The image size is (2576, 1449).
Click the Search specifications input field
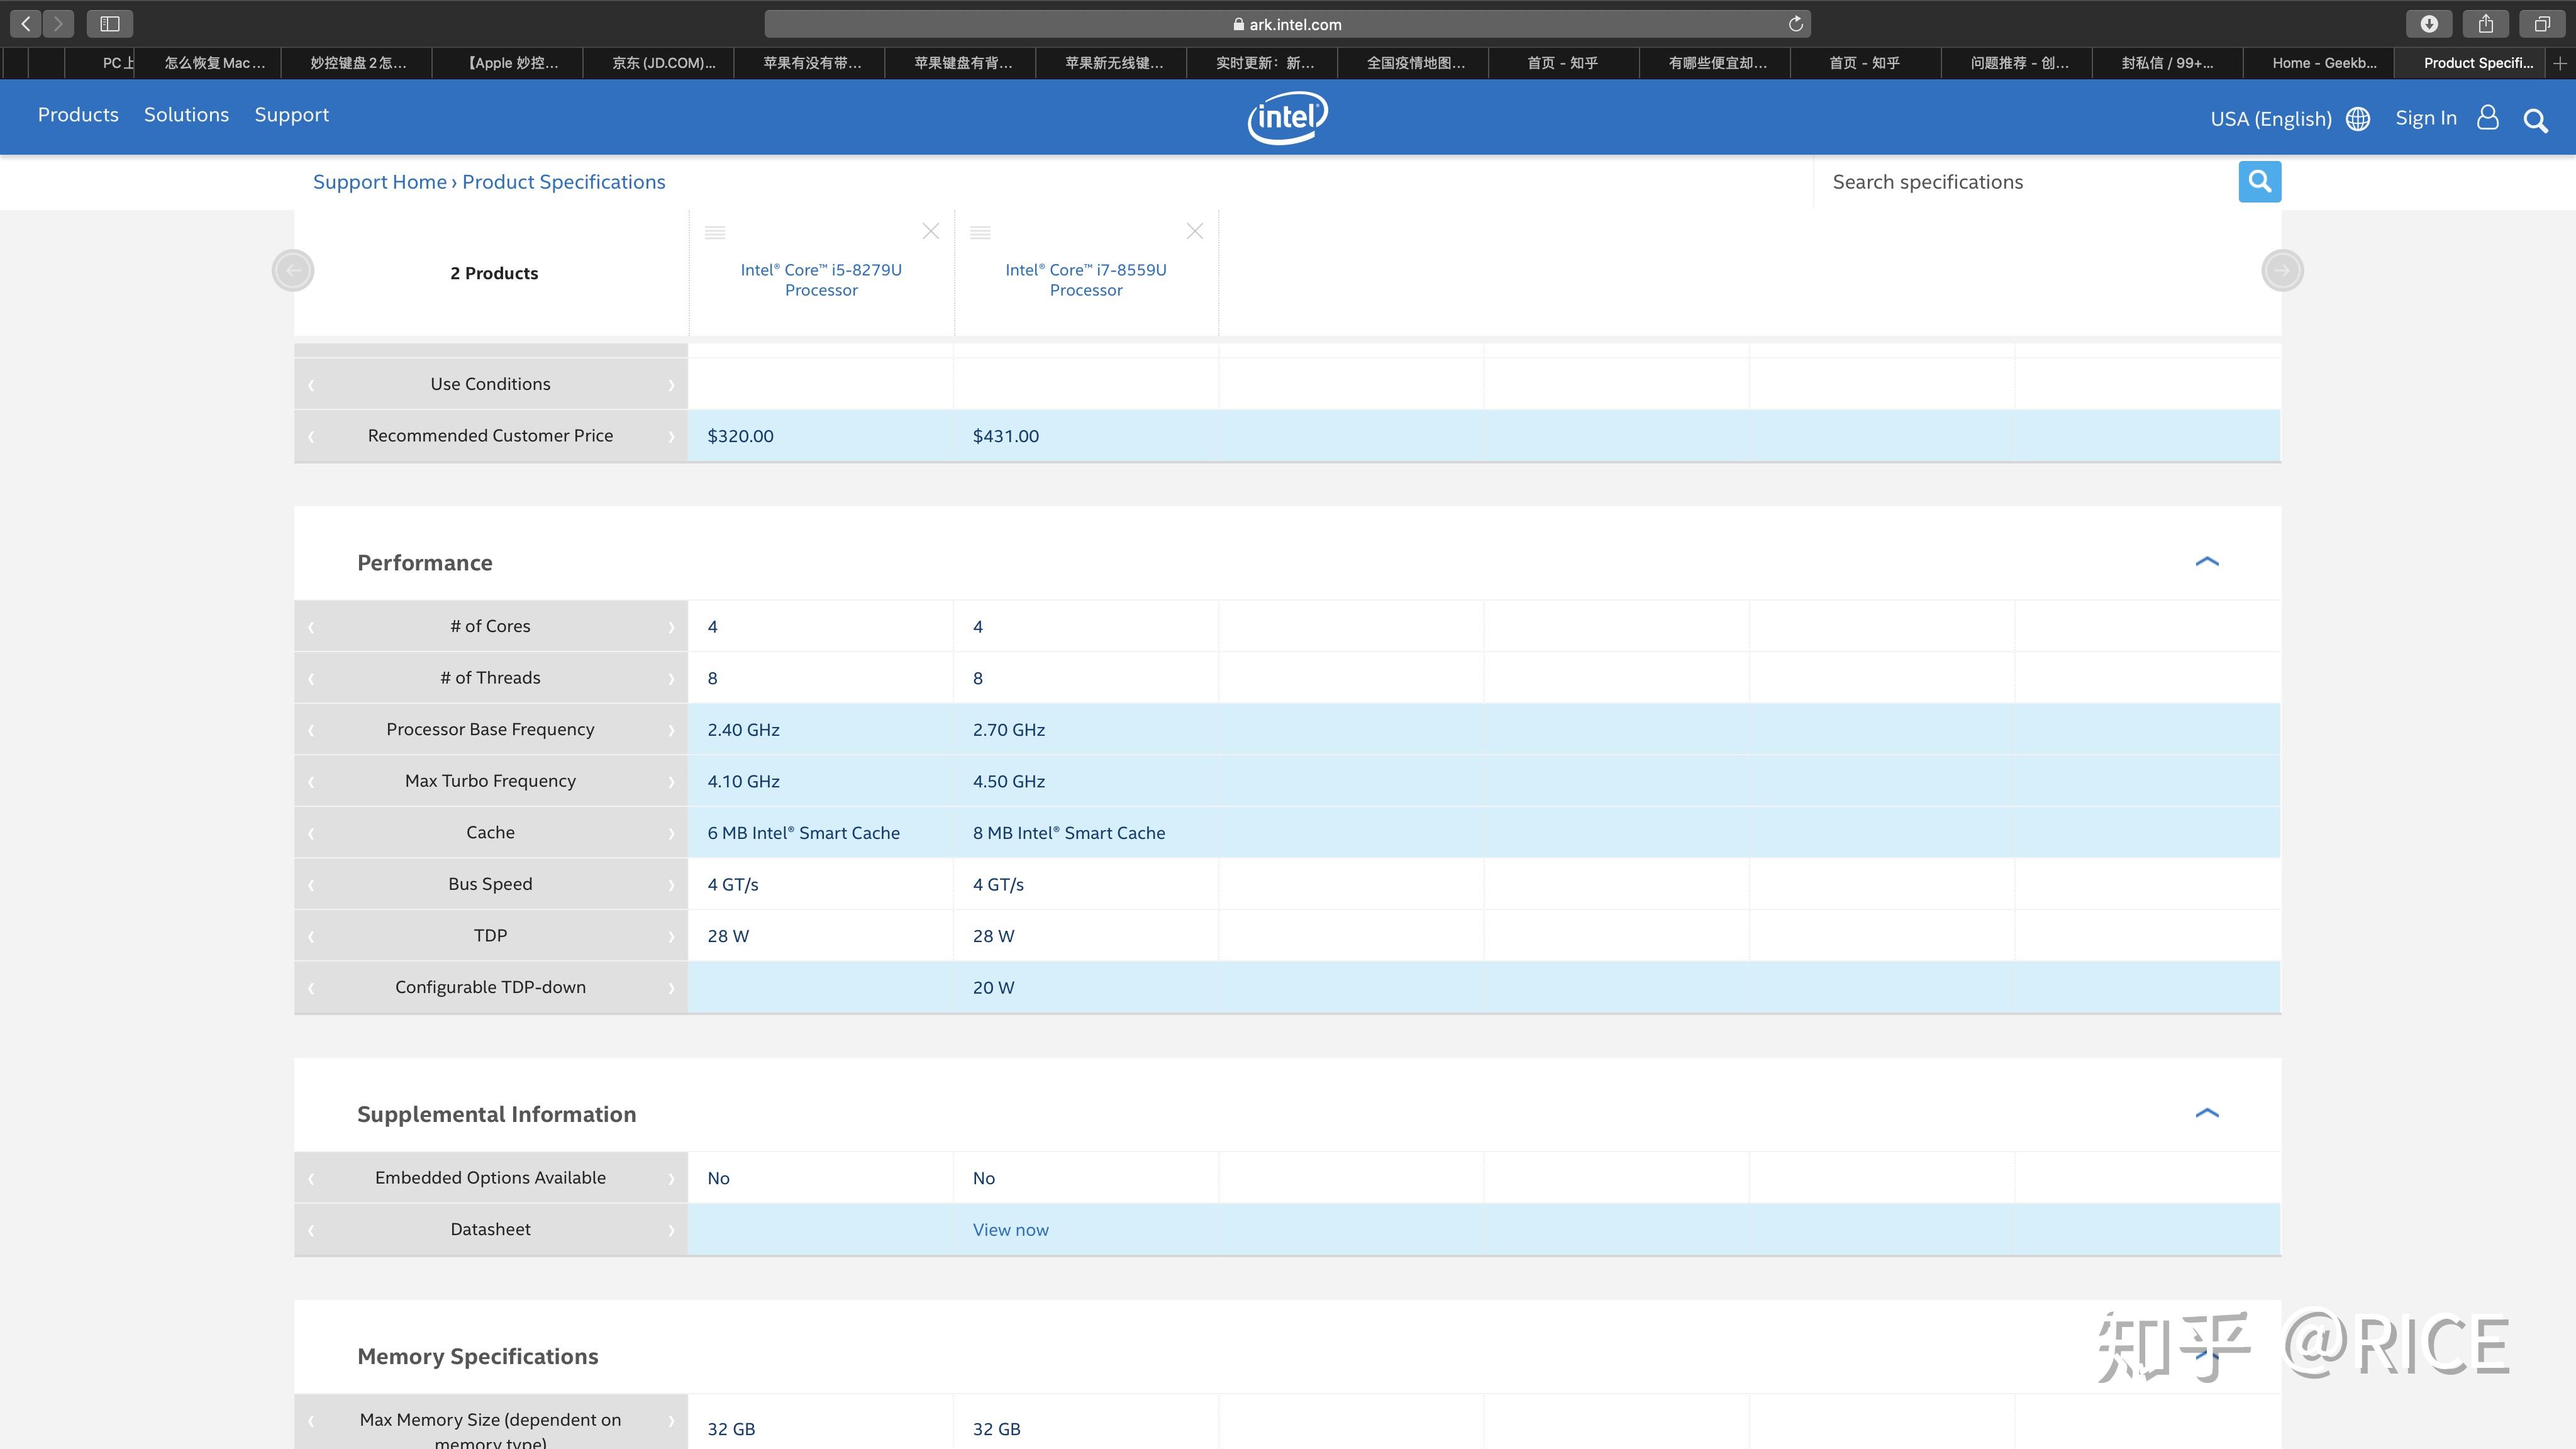pyautogui.click(x=2025, y=182)
